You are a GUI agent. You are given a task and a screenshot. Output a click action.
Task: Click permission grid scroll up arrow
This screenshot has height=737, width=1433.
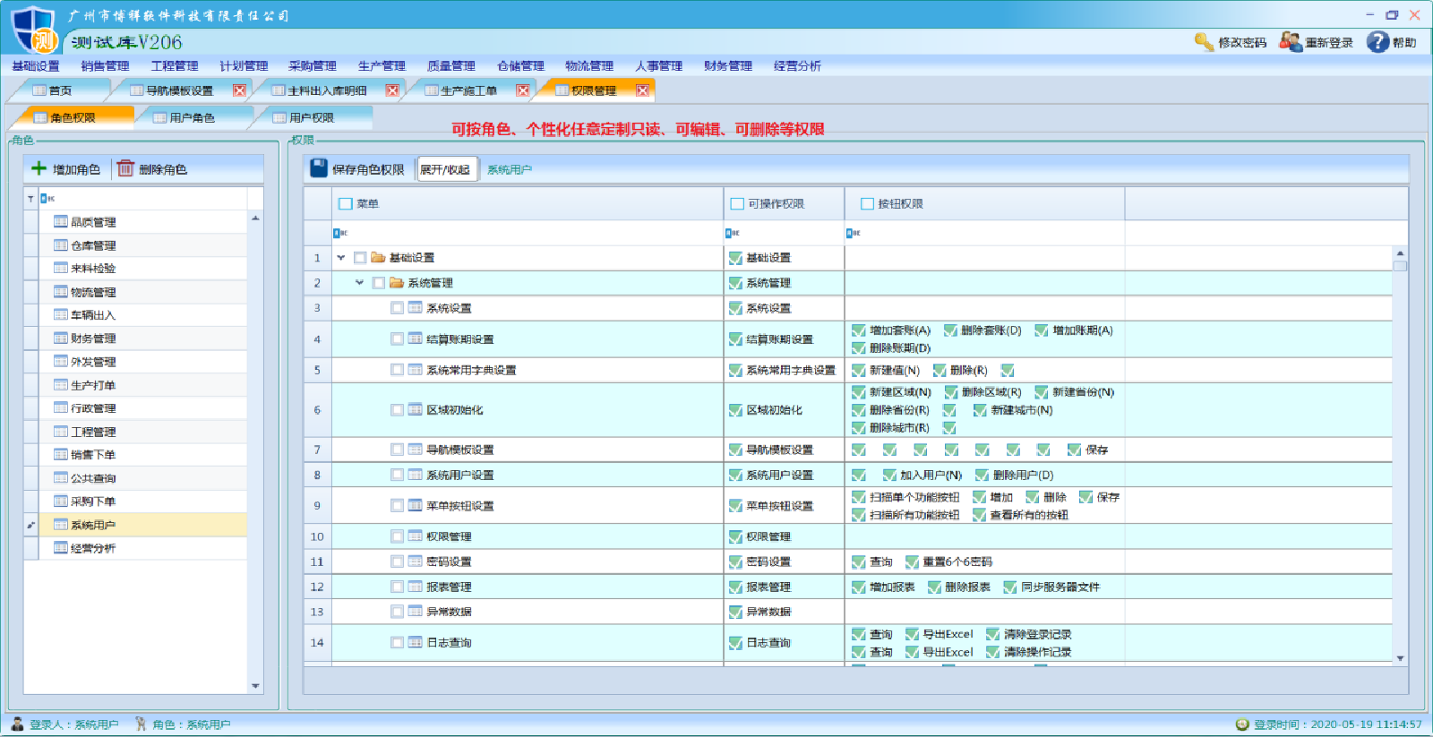(1400, 253)
